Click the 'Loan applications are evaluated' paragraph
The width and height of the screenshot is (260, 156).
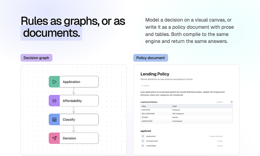(182, 93)
